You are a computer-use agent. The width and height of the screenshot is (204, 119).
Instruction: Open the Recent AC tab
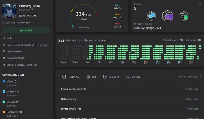pos(71,77)
